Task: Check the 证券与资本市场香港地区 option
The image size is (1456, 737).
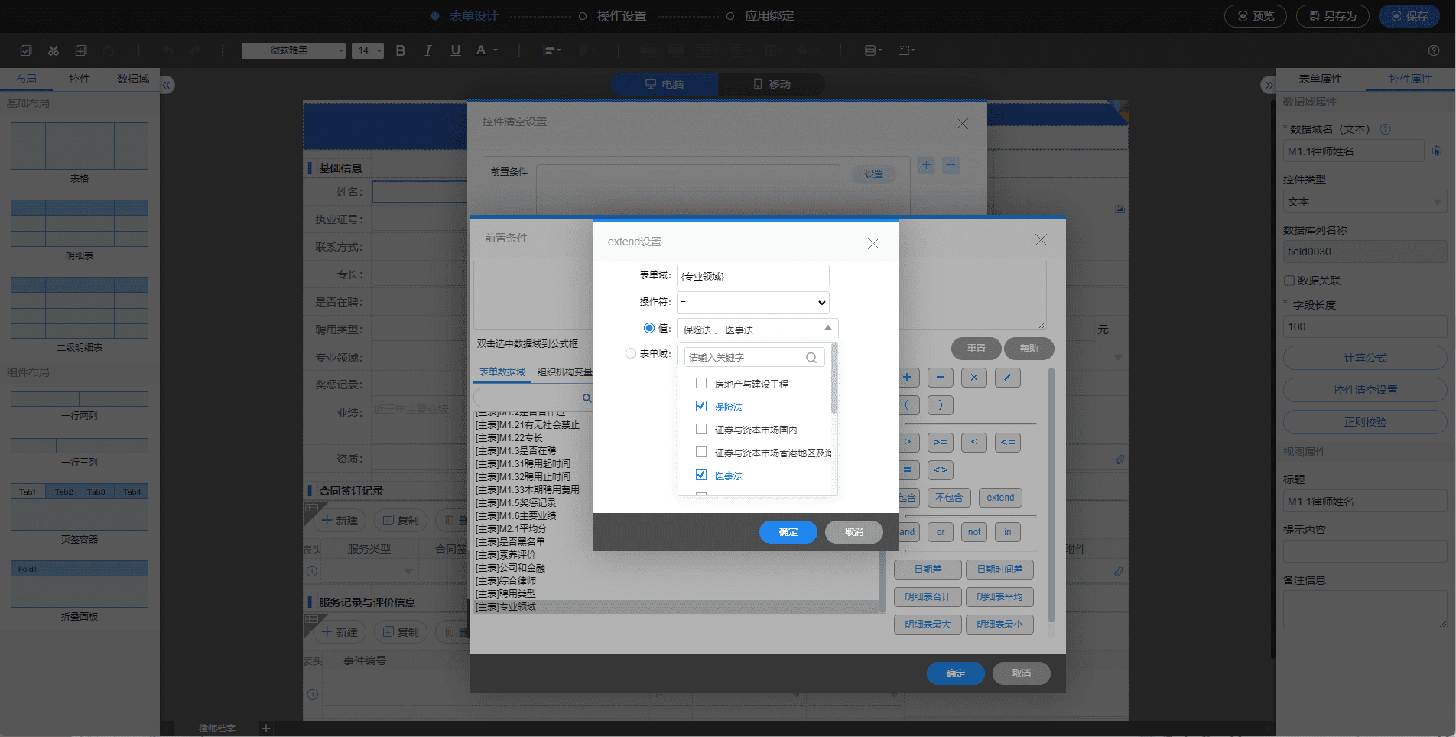Action: [701, 452]
